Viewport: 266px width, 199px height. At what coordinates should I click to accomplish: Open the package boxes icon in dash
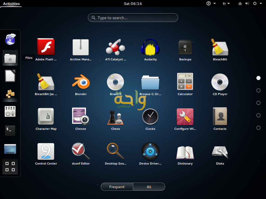click(10, 94)
